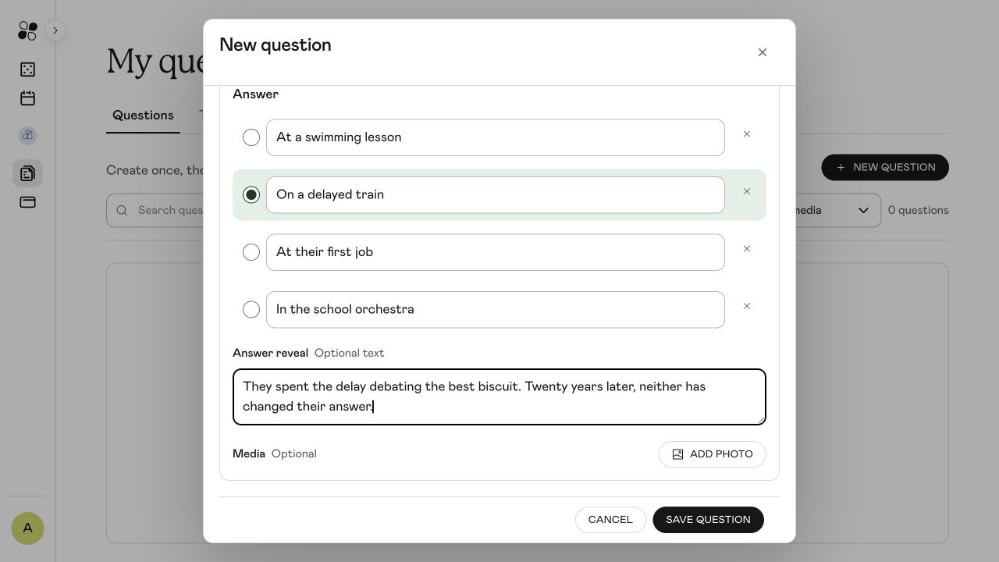
Task: Click the New Question button behind the dialog
Action: click(x=885, y=167)
